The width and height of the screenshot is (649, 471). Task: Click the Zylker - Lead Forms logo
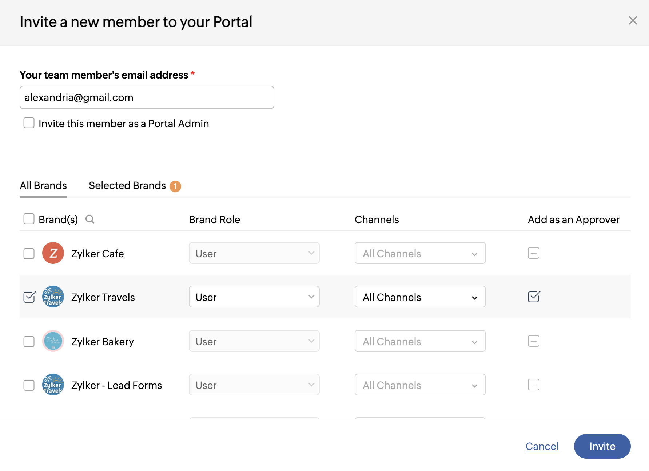53,385
